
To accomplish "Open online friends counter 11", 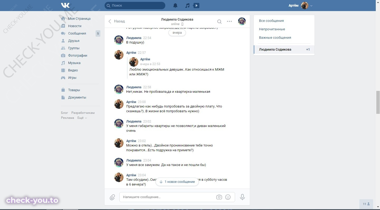I will coord(366,204).
